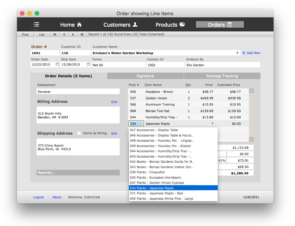This screenshot has height=226, width=295.
Task: Switch to Package Tracking tab
Action: coord(222,76)
